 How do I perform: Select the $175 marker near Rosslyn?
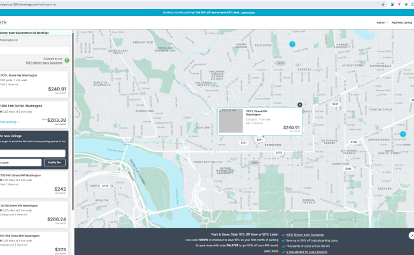pyautogui.click(x=105, y=186)
